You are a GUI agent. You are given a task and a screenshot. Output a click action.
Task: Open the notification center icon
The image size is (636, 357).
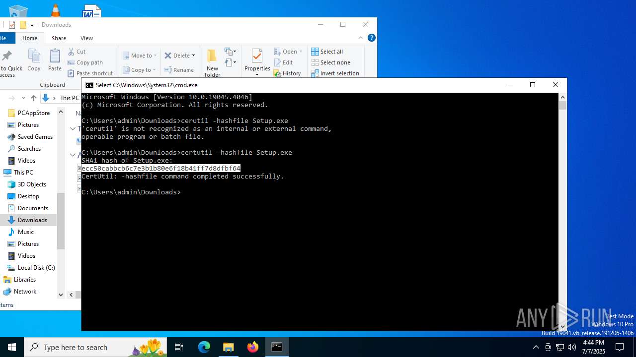coord(620,347)
